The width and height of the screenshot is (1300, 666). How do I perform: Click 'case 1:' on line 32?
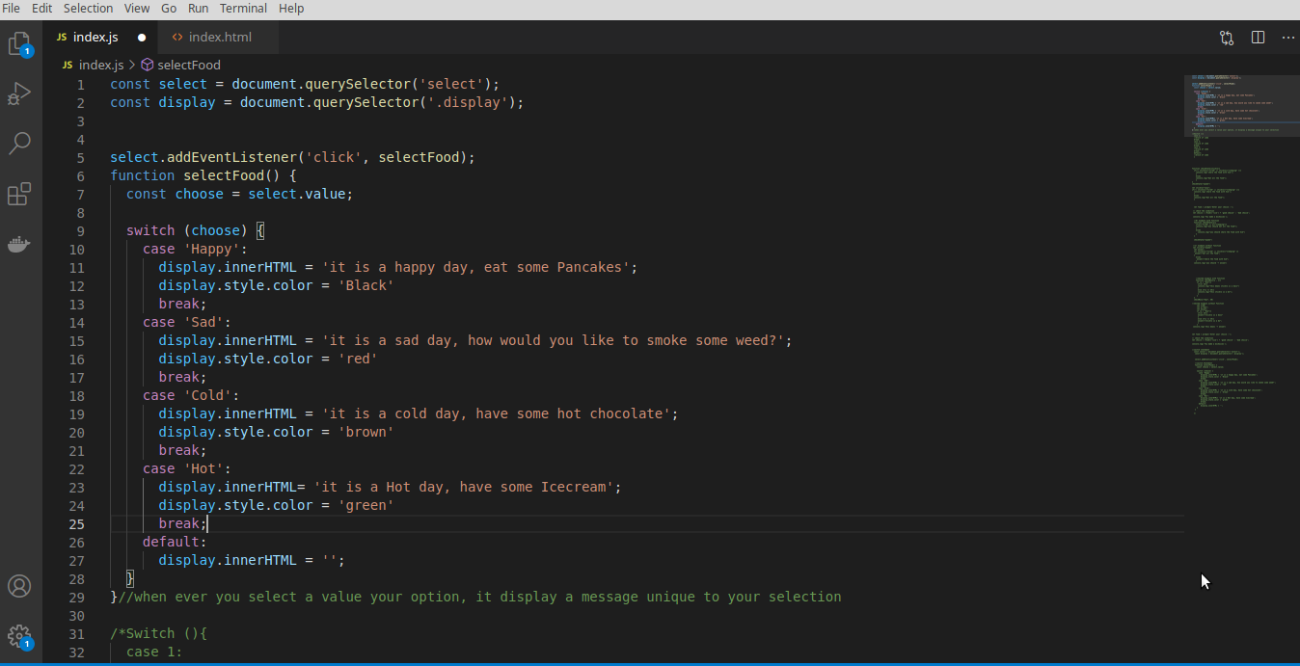coord(154,652)
